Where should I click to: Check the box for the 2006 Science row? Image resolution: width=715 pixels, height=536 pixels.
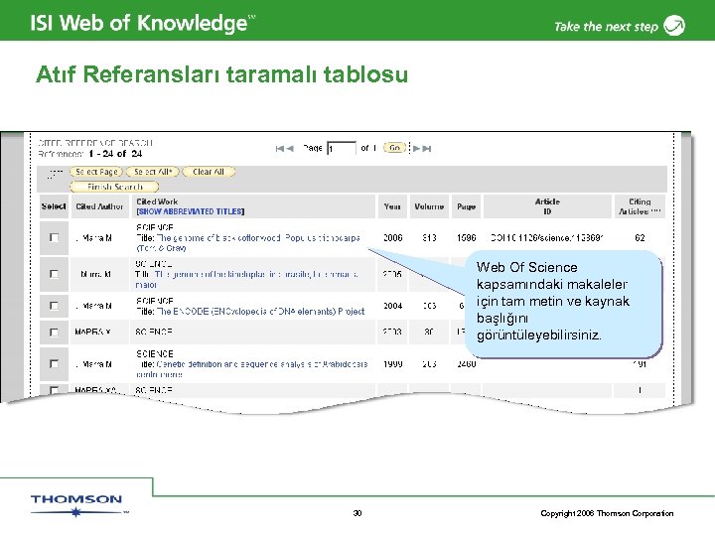[x=54, y=237]
